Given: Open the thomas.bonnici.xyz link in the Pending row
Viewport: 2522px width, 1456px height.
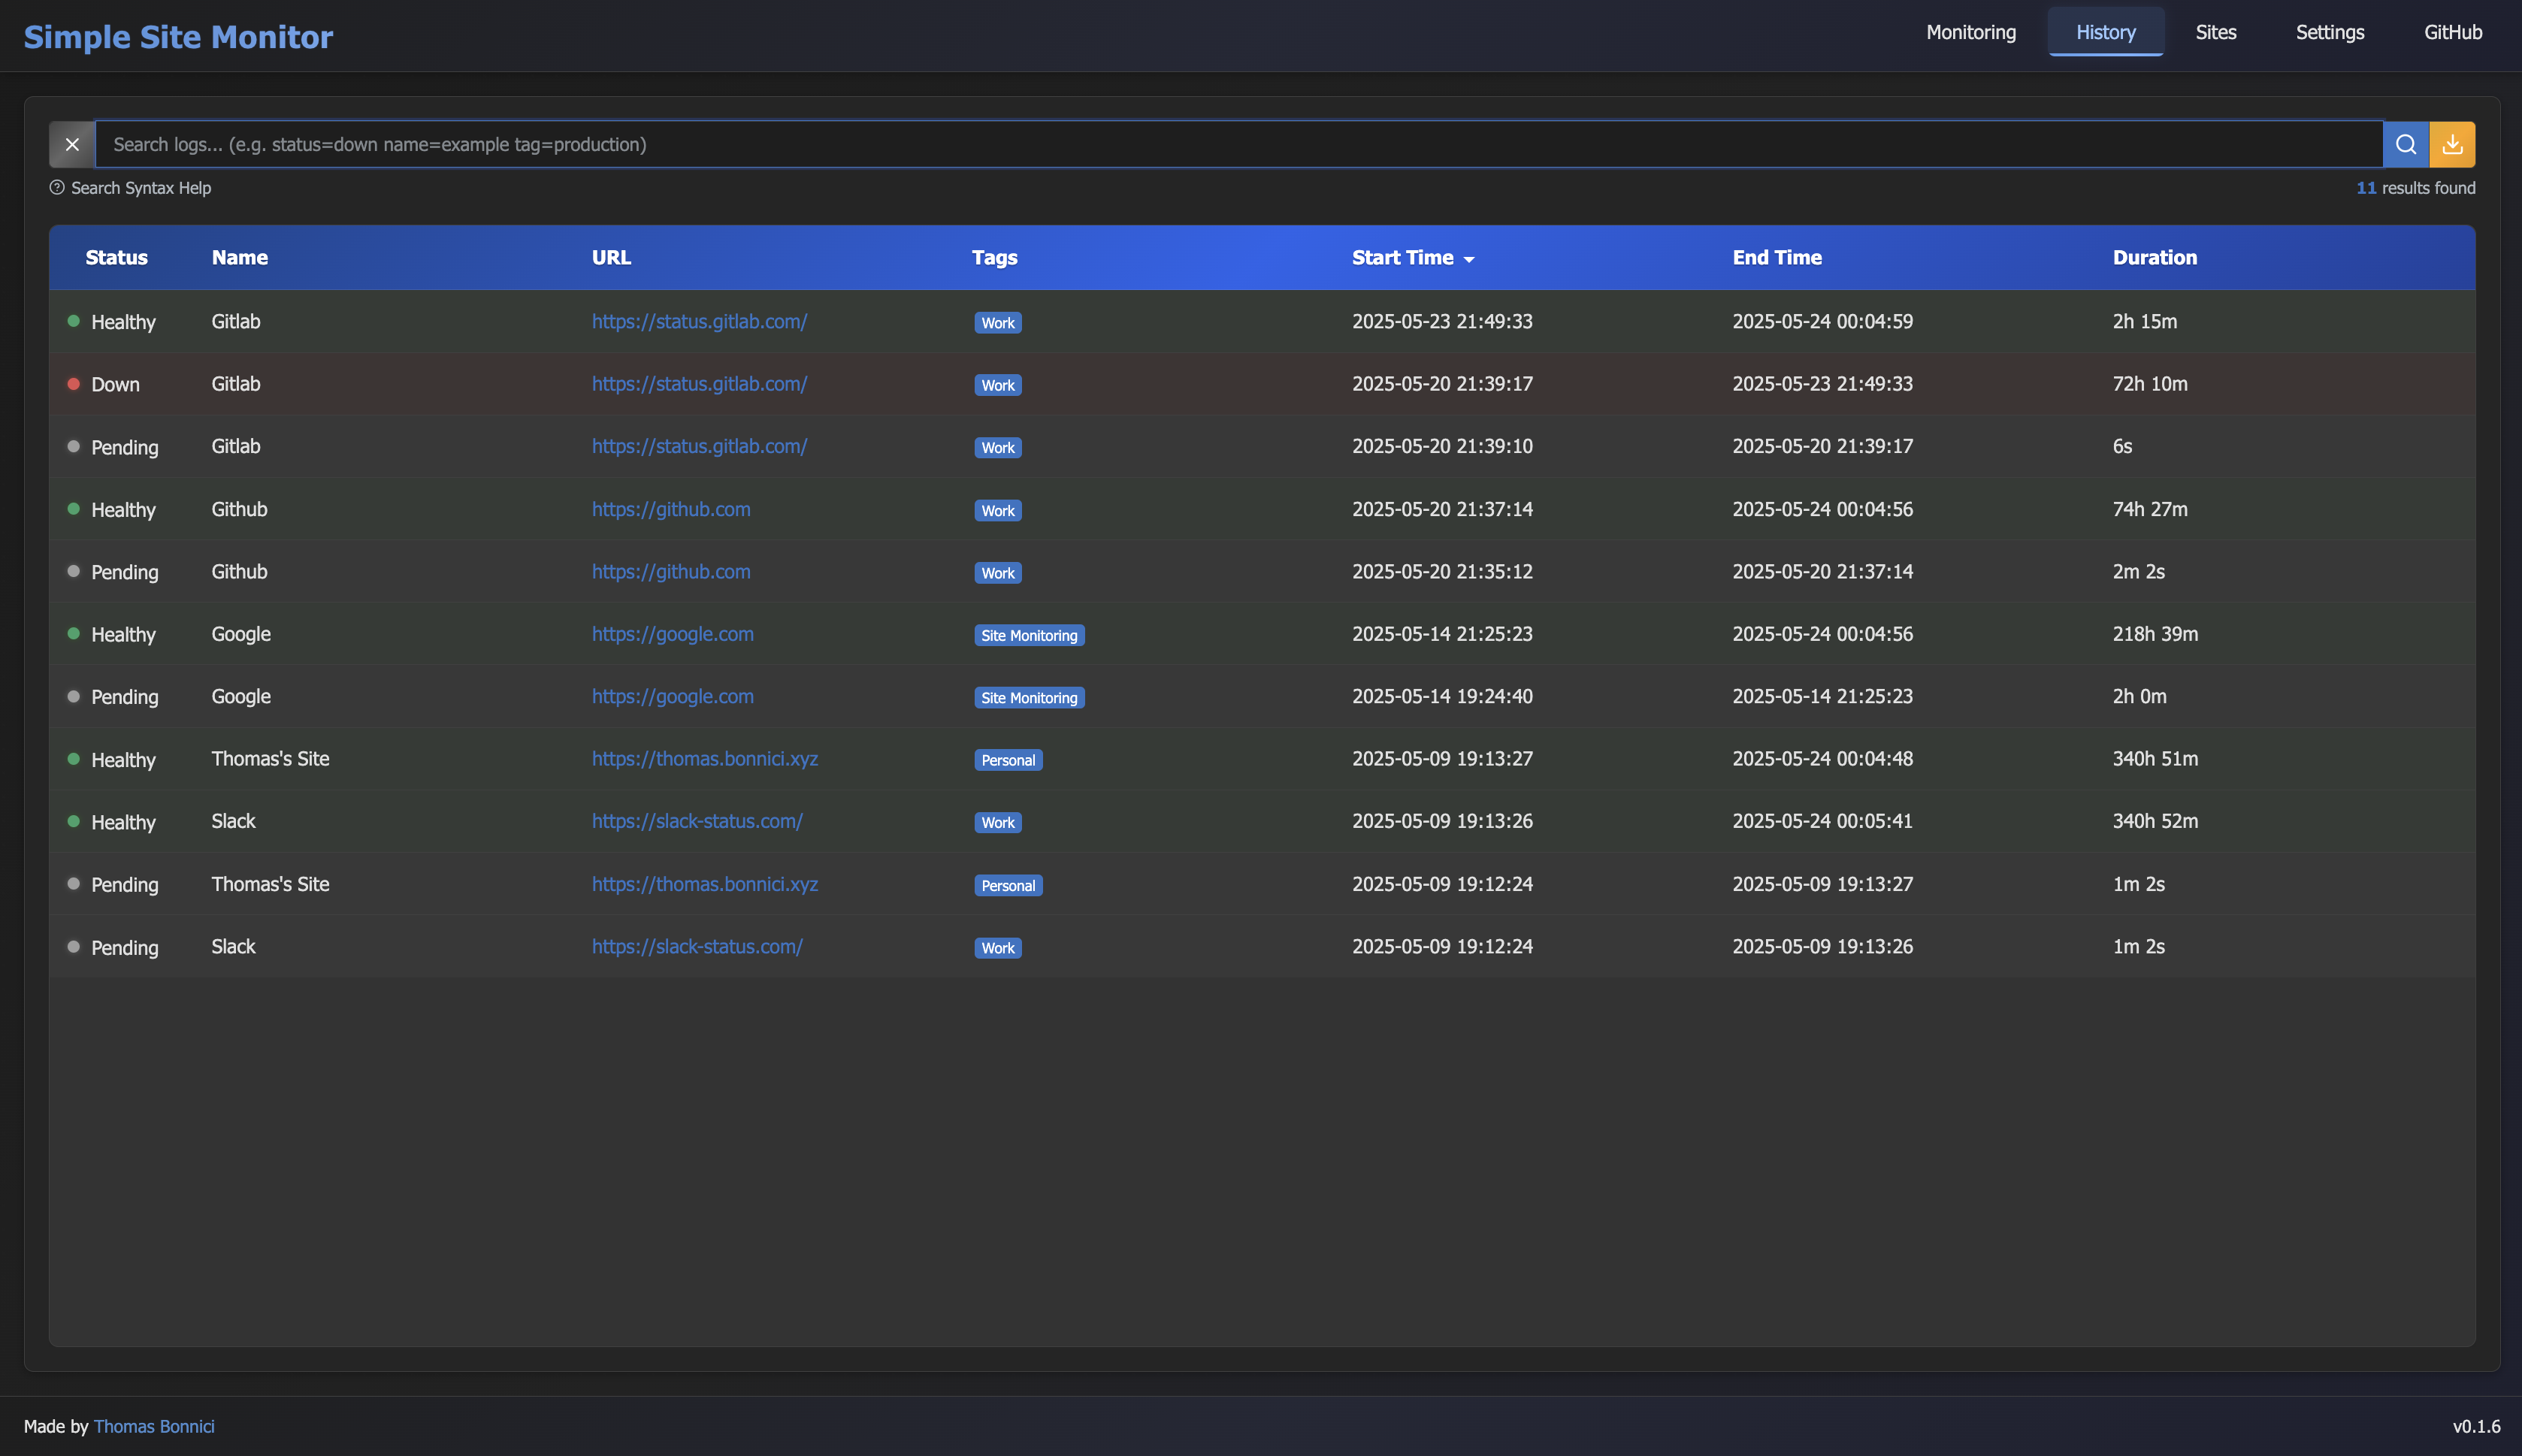Looking at the screenshot, I should pos(704,884).
